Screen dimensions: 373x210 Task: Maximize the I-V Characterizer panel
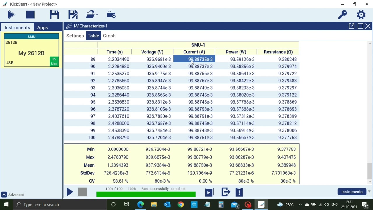[360, 26]
